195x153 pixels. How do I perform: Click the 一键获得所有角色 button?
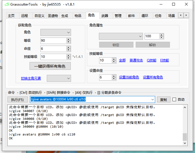(x=50, y=66)
